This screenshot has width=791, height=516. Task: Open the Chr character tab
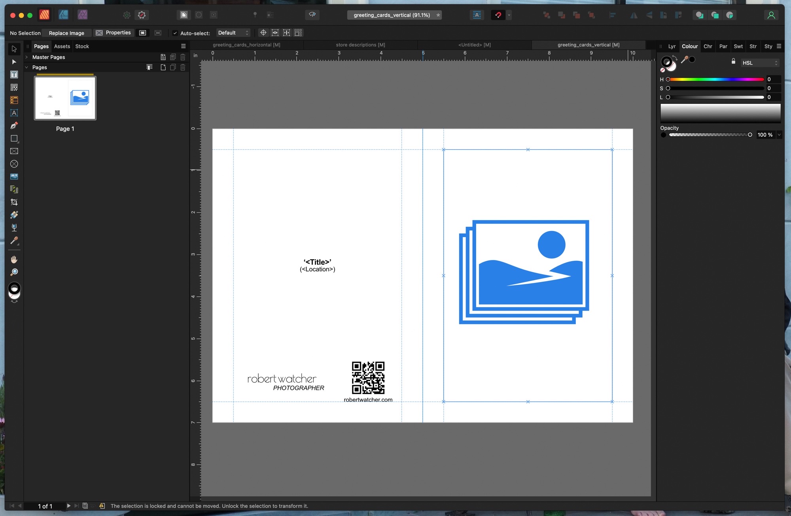point(708,46)
